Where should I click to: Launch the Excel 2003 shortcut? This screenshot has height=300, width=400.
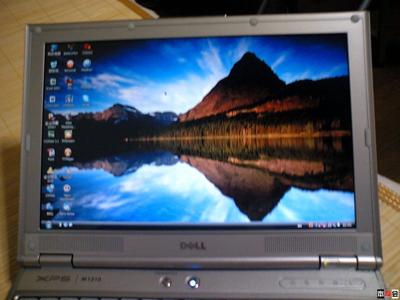[x=53, y=84]
